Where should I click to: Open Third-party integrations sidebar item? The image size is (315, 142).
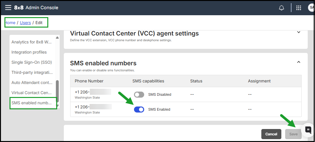(32, 72)
